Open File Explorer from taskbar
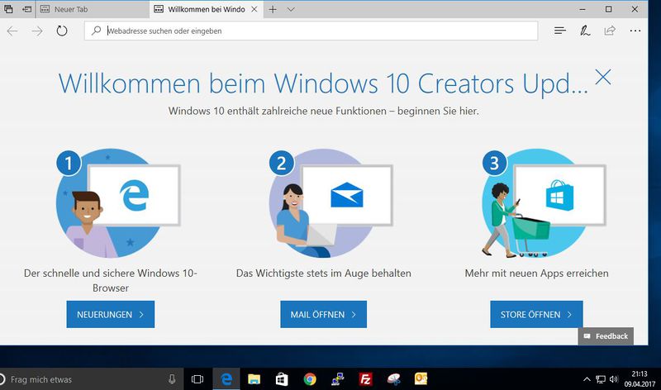This screenshot has height=390, width=661. click(254, 379)
